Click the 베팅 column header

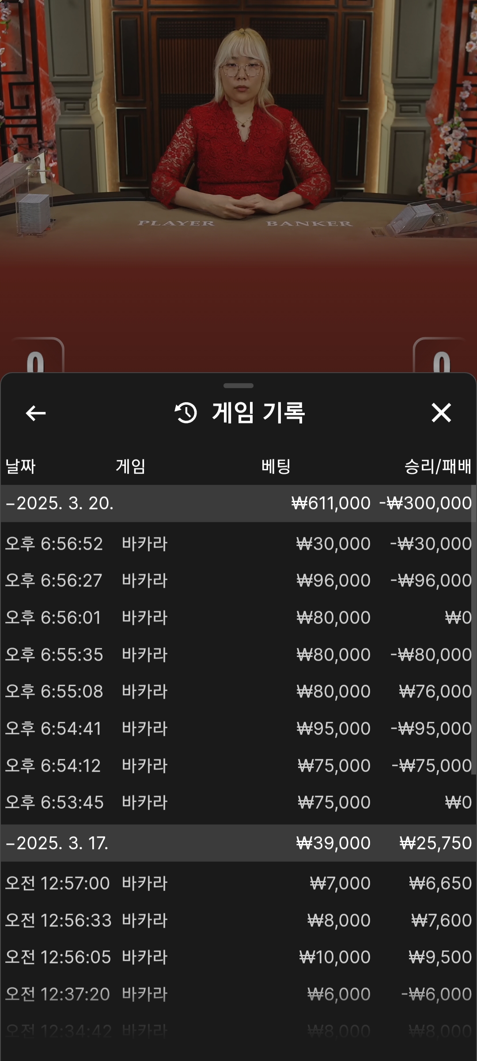point(276,466)
